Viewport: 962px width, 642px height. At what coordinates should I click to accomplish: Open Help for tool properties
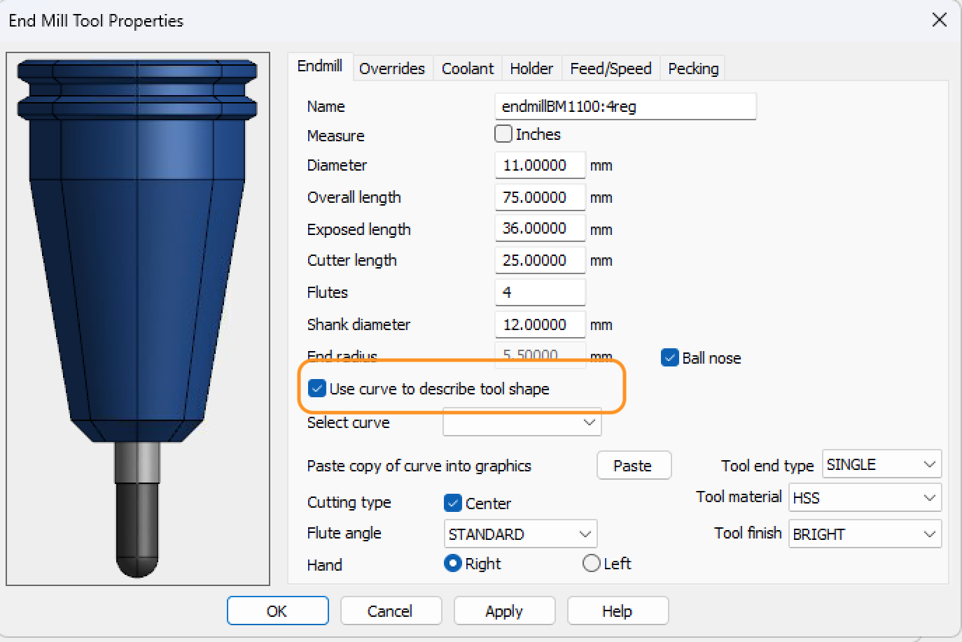pyautogui.click(x=618, y=611)
